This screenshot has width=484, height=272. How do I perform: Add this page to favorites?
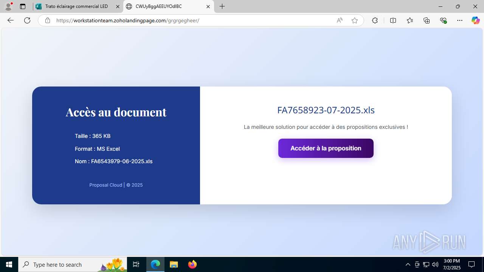[x=354, y=20]
